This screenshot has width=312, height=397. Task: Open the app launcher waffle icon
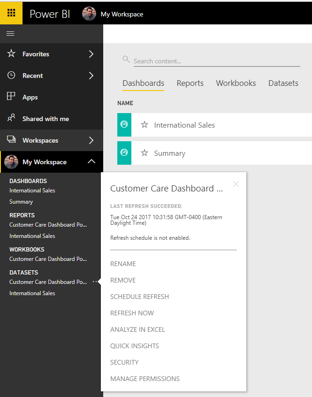coord(11,13)
